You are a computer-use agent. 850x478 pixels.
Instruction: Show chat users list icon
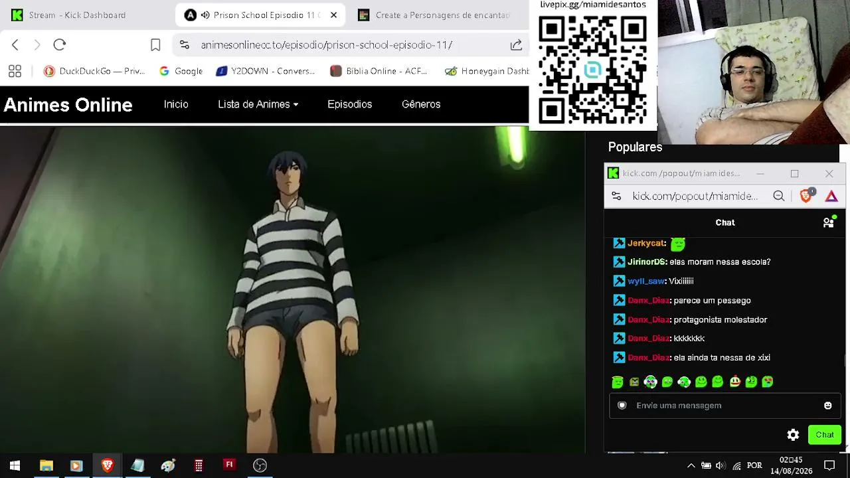829,222
